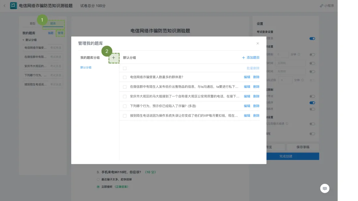The height and width of the screenshot is (201, 358).
Task: Delete the 安庆市大观区的马大姐 question
Action: [x=256, y=97]
